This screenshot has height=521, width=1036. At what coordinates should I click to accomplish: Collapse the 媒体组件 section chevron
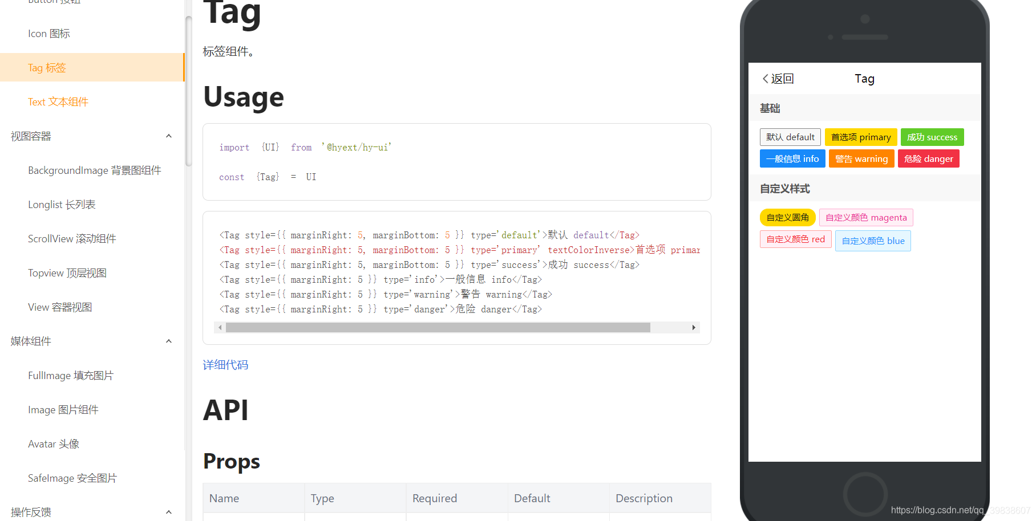(169, 341)
